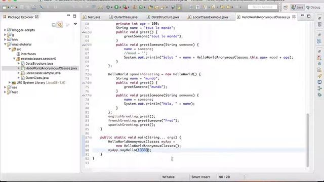
Task: Click the Next Annotation icon
Action: click(x=205, y=7)
